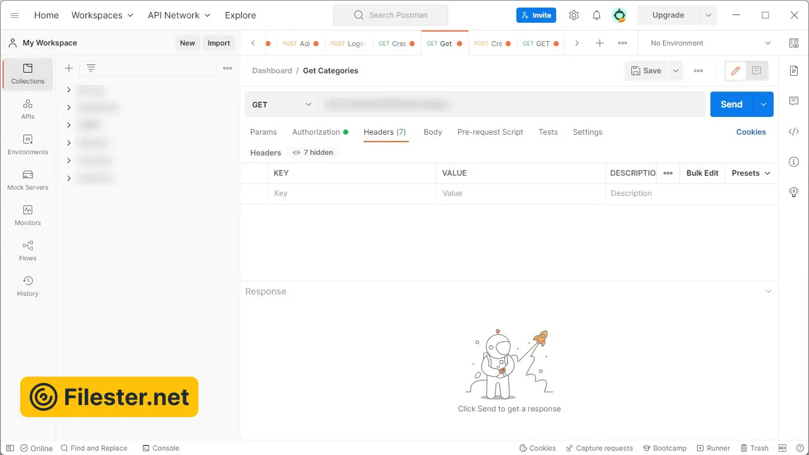Viewport: 809px width, 455px height.
Task: Open the code snippet icon in right sidebar
Action: click(794, 131)
